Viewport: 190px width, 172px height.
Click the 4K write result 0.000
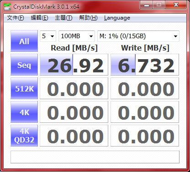(x=145, y=112)
